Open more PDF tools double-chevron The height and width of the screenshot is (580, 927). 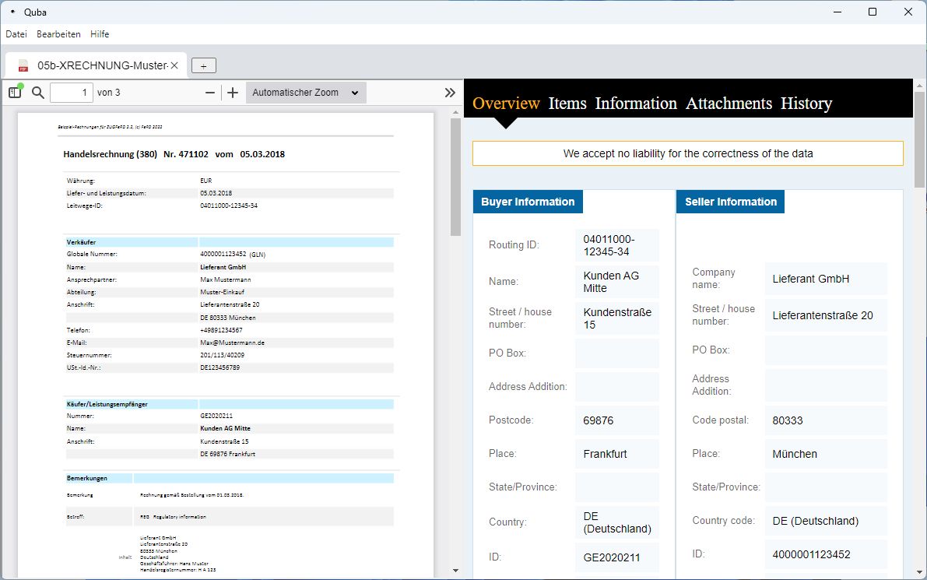point(450,93)
